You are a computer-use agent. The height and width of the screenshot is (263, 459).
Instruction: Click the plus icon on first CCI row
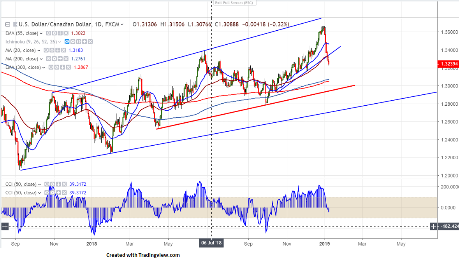[58, 184]
